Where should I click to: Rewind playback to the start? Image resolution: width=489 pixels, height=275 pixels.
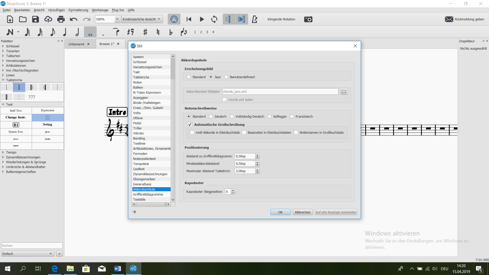pos(189,19)
